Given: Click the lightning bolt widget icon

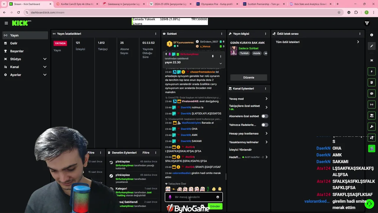Looking at the screenshot, I should point(372,71).
